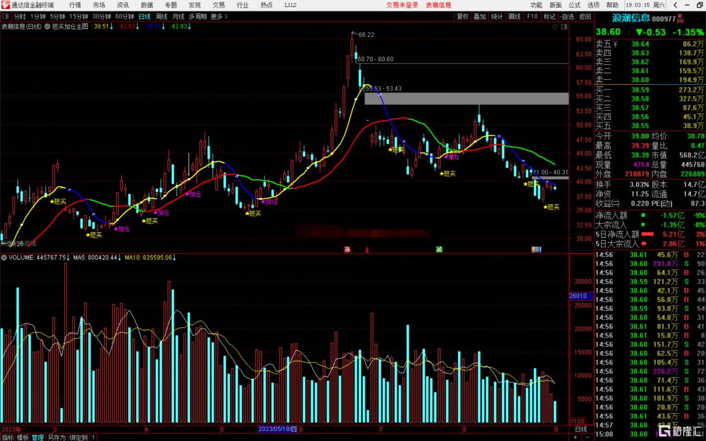
Task: Toggle -自选 watchlist button
Action: click(x=567, y=16)
